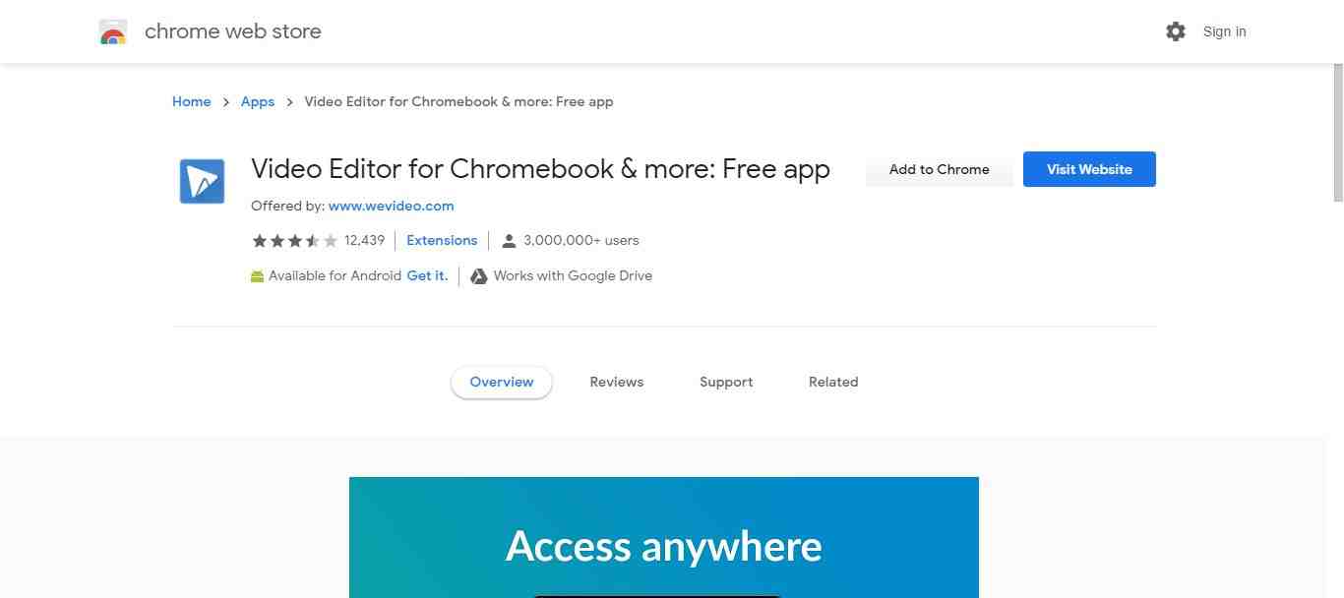
Task: Click the green Android robot icon
Action: (x=258, y=275)
